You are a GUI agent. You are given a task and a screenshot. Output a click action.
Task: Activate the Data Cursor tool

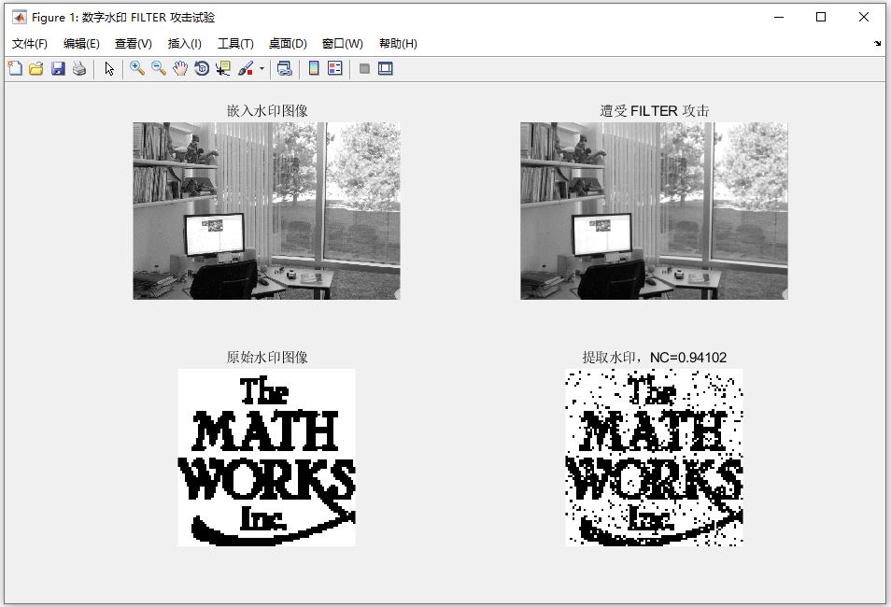223,69
